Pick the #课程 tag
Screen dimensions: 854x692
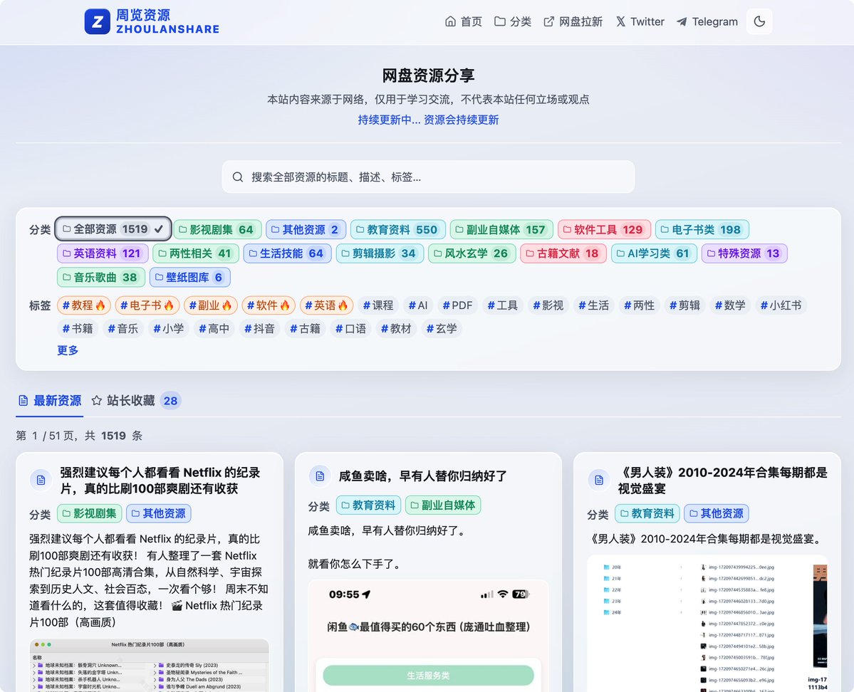coord(378,305)
